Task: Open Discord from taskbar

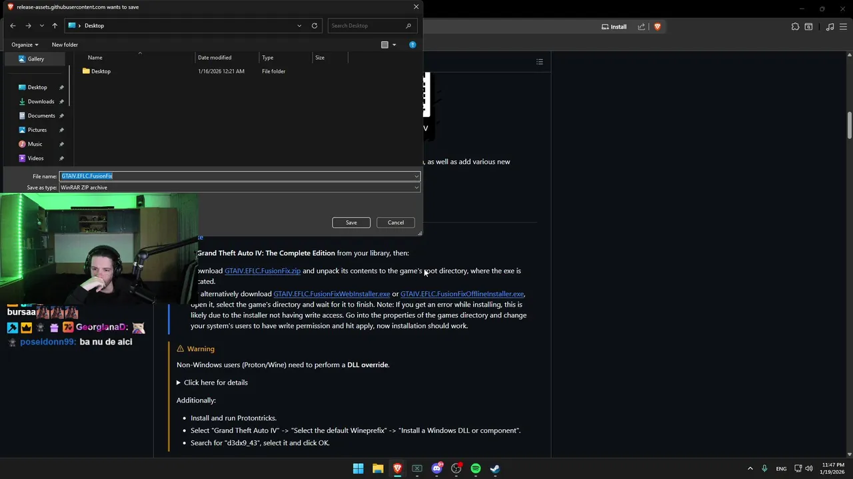Action: point(436,468)
